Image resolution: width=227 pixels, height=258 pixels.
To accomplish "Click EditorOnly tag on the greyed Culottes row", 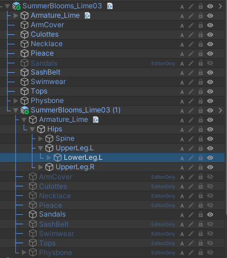I will [163, 186].
